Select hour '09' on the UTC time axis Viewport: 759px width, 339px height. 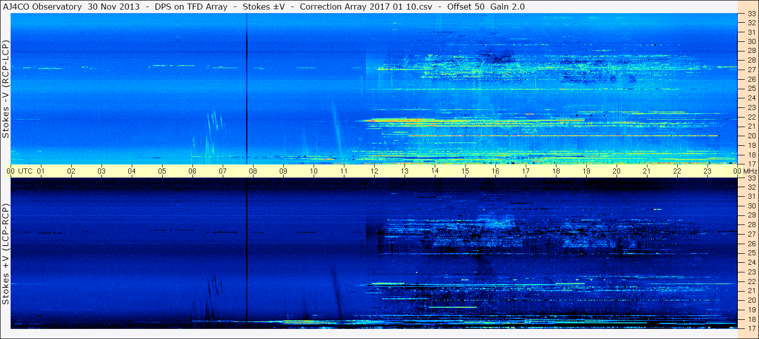[283, 172]
